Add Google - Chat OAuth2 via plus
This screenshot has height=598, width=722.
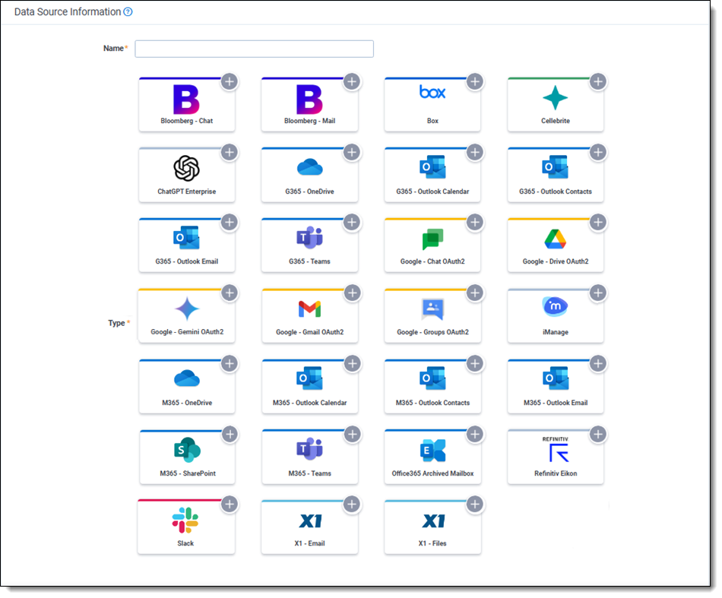[x=475, y=223]
